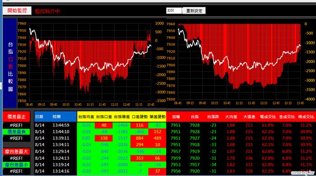Click the 金成交比 column header

pos(287,117)
